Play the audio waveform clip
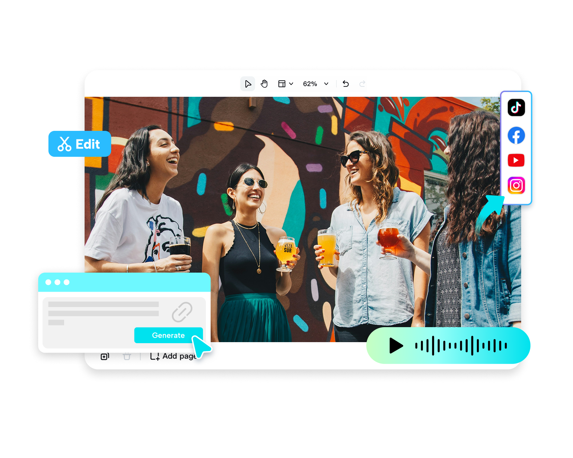The image size is (573, 458). pyautogui.click(x=396, y=346)
